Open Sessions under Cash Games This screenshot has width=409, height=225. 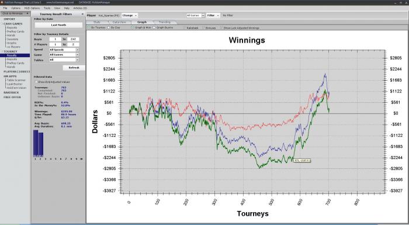[x=12, y=39]
